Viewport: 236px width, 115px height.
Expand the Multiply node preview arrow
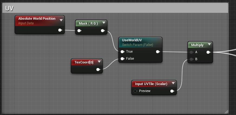coord(209,45)
